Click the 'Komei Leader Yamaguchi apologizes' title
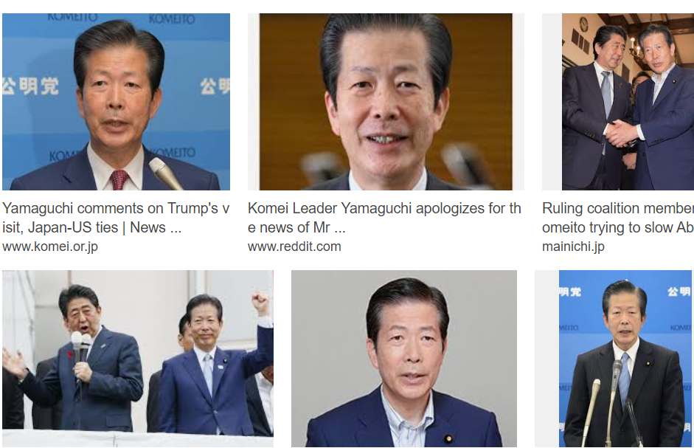 pyautogui.click(x=384, y=208)
